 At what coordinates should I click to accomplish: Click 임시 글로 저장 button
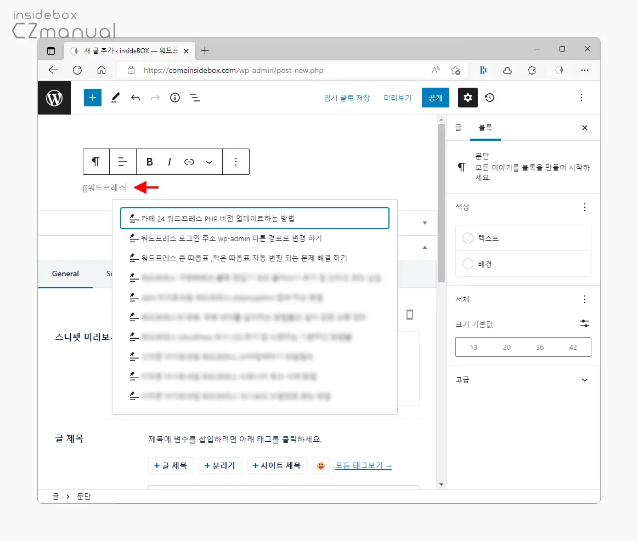347,98
